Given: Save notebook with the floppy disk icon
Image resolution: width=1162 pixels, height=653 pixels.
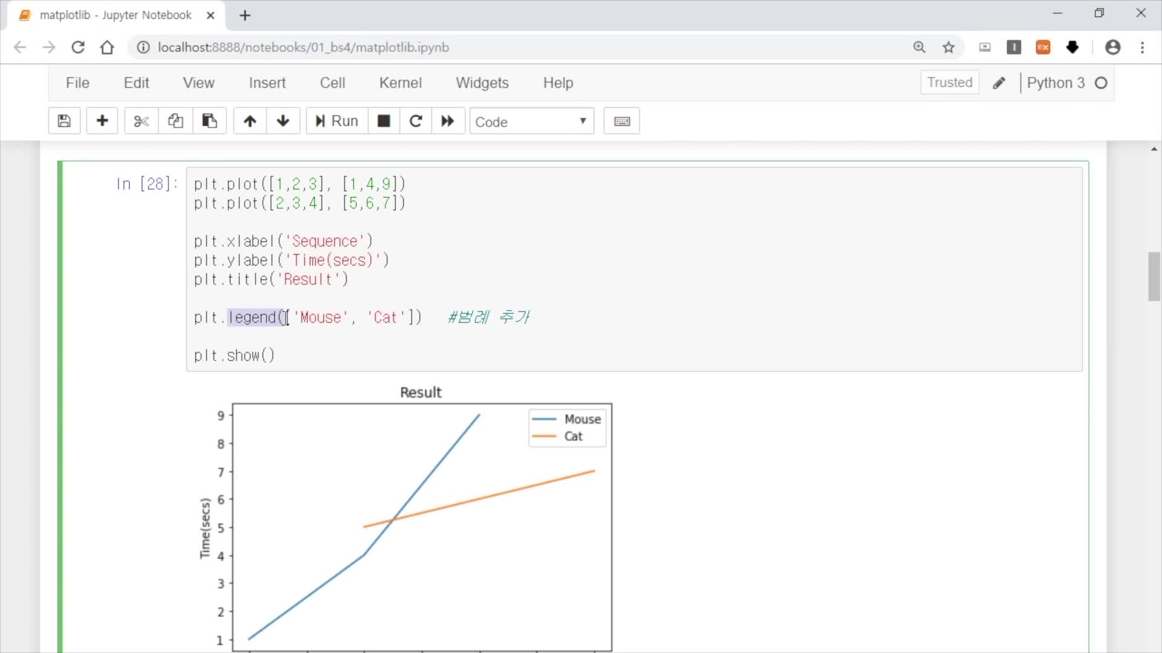Looking at the screenshot, I should pos(64,121).
